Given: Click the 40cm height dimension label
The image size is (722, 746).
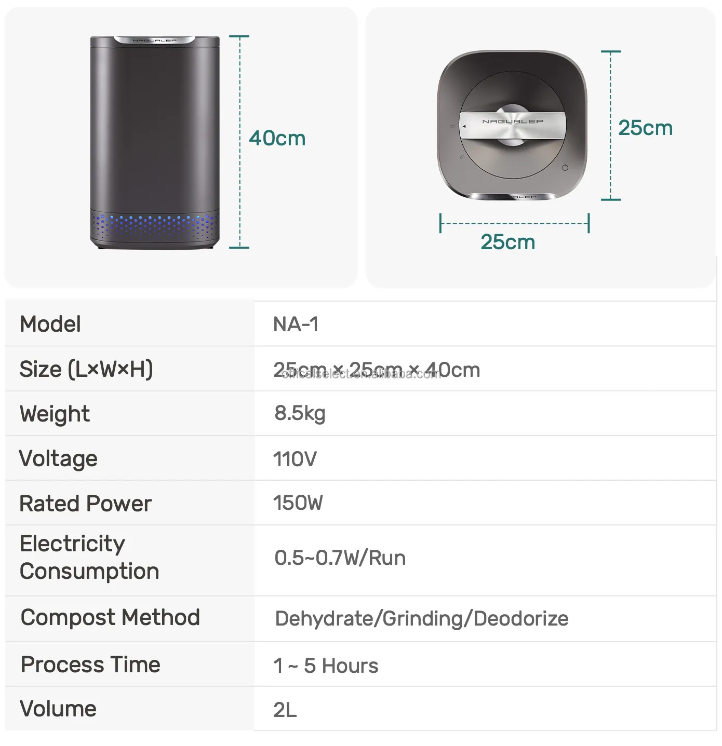Looking at the screenshot, I should click(x=277, y=139).
